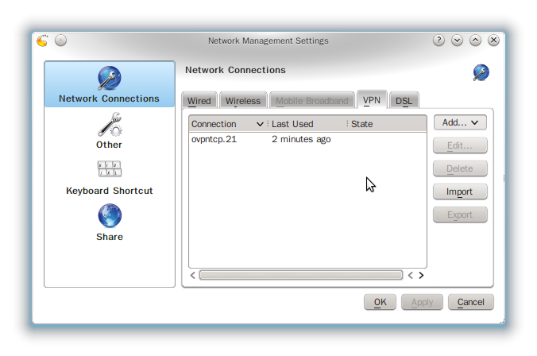Click the moon app icon in title bar
Viewport: 537px width, 356px height.
tap(44, 40)
